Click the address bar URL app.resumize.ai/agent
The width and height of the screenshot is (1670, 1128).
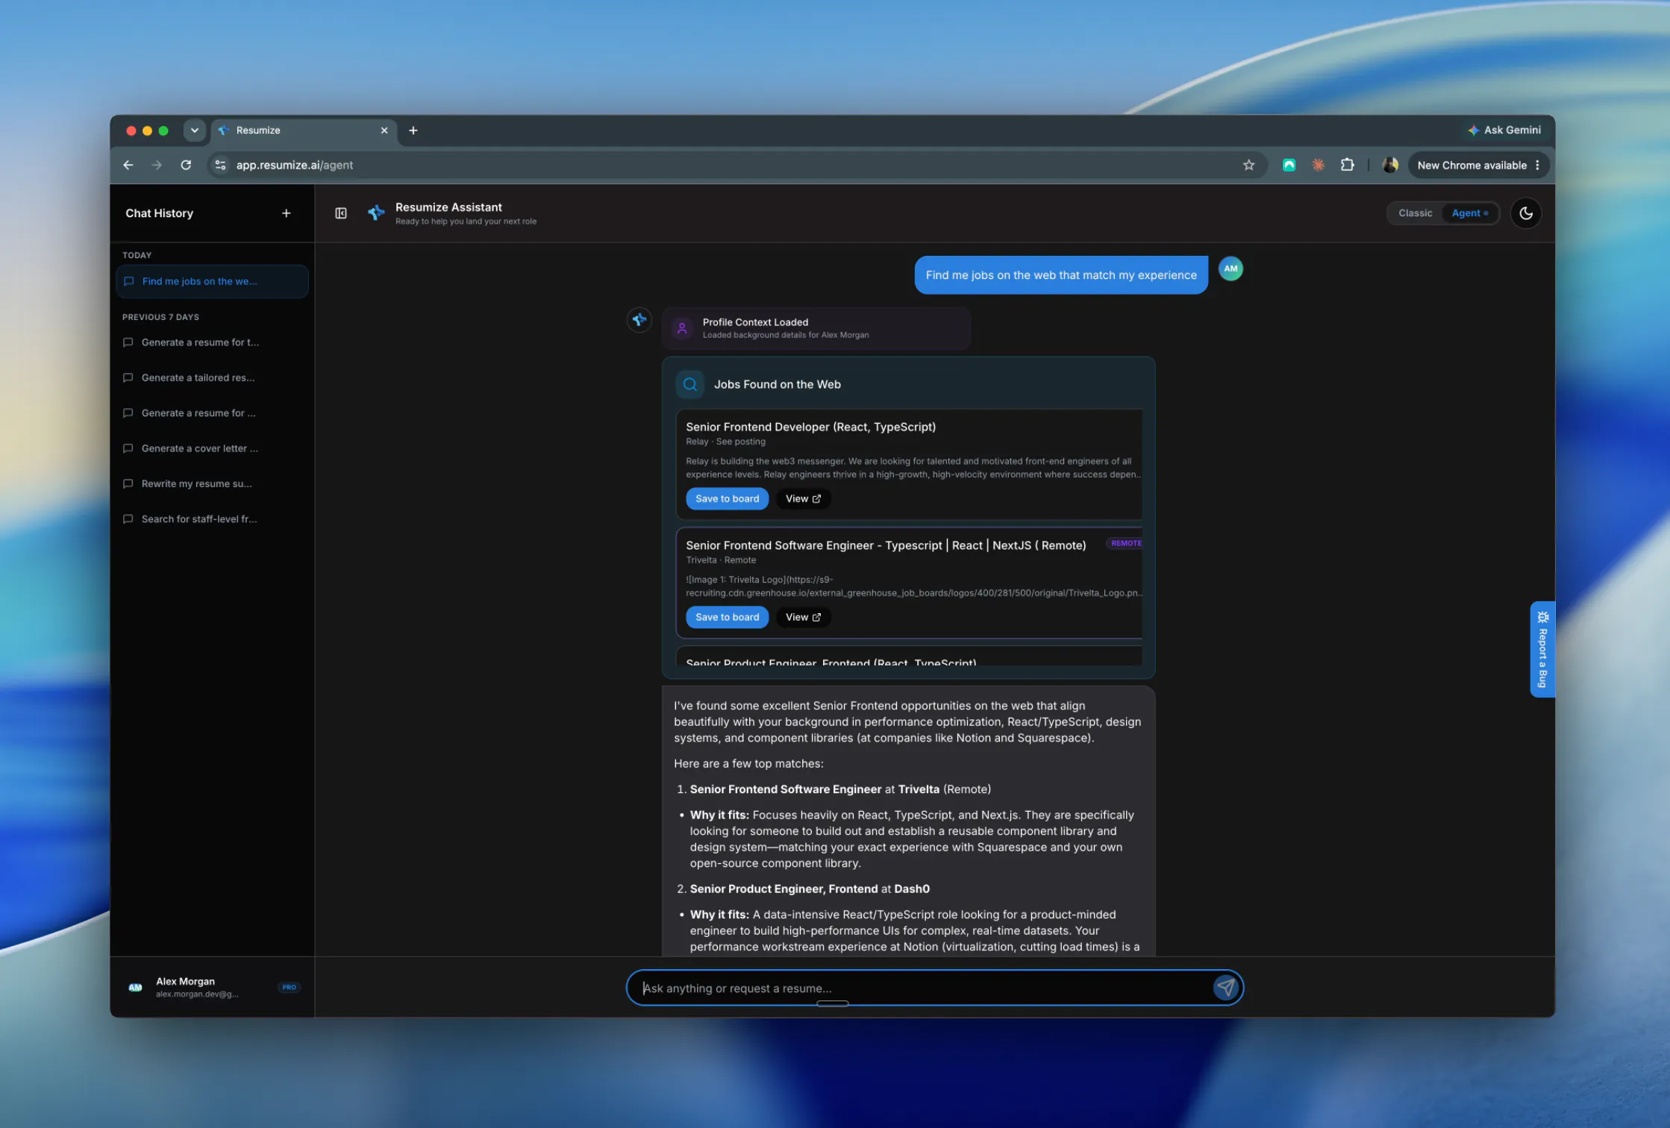295,166
